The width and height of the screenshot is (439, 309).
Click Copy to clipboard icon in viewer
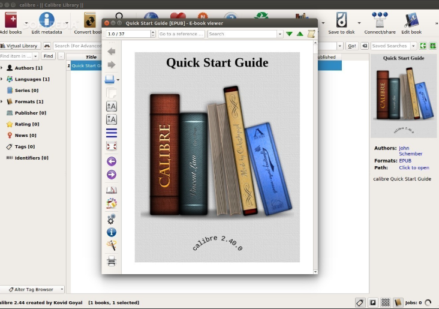pyautogui.click(x=112, y=93)
